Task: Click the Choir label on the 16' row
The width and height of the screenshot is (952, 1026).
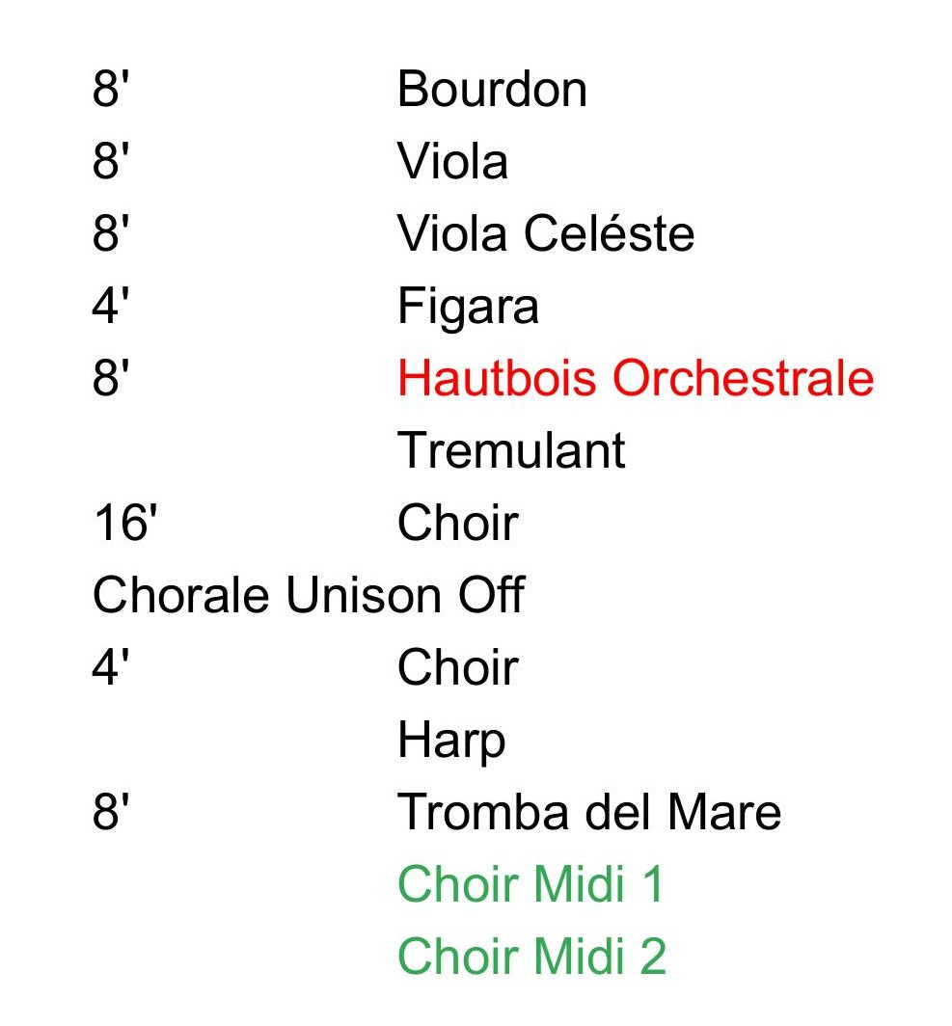Action: [x=457, y=524]
